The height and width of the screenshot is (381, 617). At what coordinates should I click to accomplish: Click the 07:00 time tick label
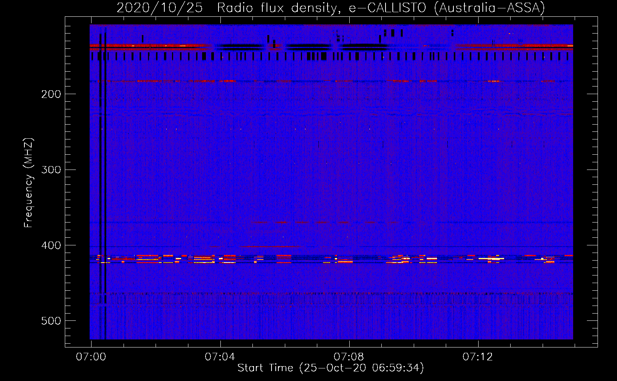point(91,357)
